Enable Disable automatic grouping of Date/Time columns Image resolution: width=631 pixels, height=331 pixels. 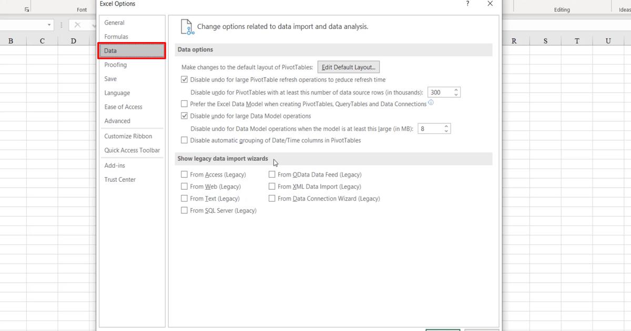click(x=185, y=140)
